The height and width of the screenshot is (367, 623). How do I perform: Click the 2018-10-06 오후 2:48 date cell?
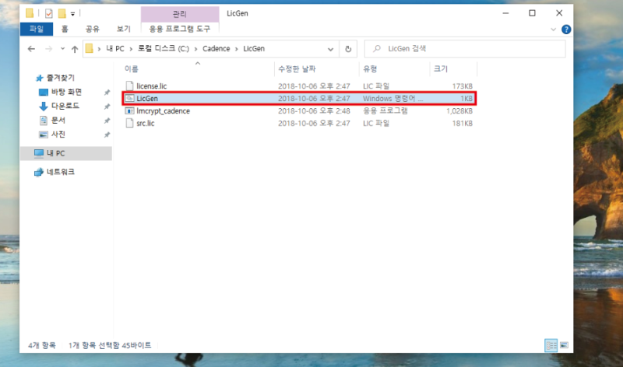pyautogui.click(x=314, y=111)
